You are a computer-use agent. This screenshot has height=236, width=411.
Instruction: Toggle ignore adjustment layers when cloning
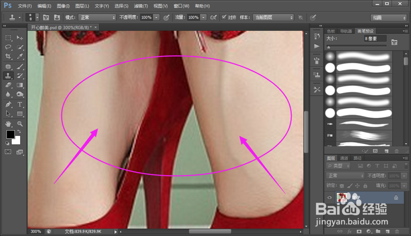(x=301, y=18)
